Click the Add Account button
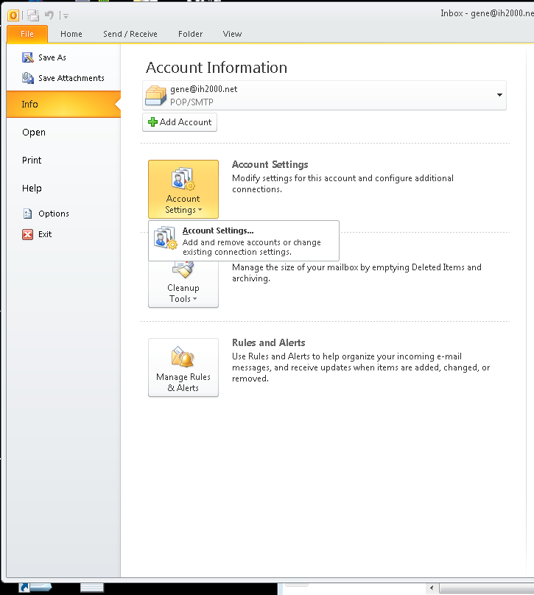Image resolution: width=534 pixels, height=595 pixels. click(180, 122)
